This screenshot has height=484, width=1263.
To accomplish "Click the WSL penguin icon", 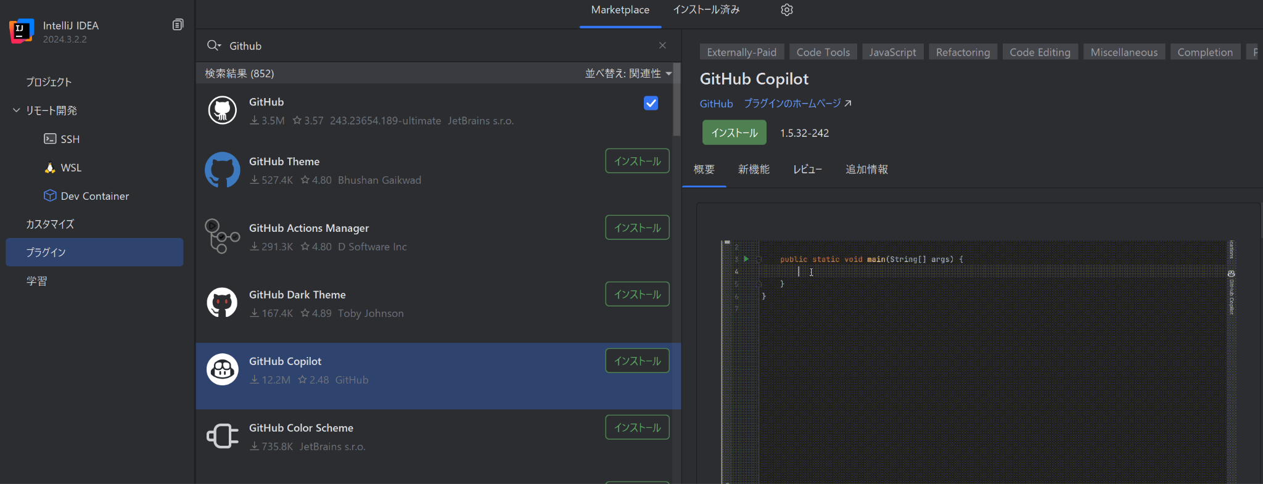I will coord(50,168).
